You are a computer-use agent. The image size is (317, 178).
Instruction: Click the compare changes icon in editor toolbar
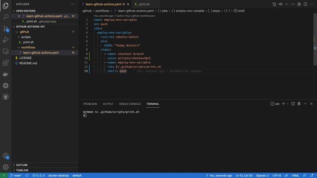coord(274,4)
